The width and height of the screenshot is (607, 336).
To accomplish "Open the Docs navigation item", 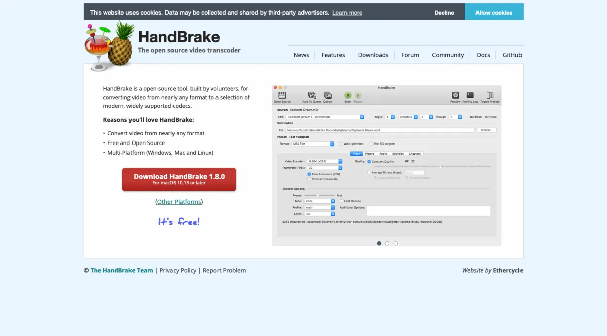I will (x=483, y=55).
